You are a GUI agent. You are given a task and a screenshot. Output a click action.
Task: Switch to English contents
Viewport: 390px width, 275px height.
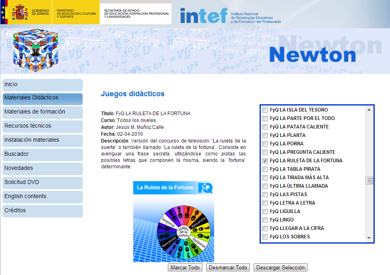pos(43,197)
